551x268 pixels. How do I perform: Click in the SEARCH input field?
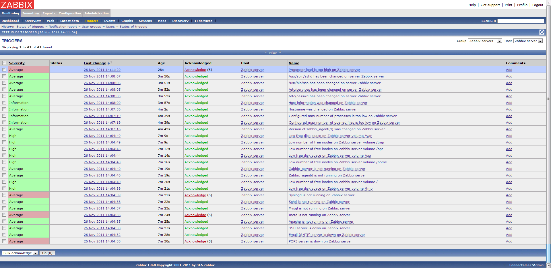[521, 21]
